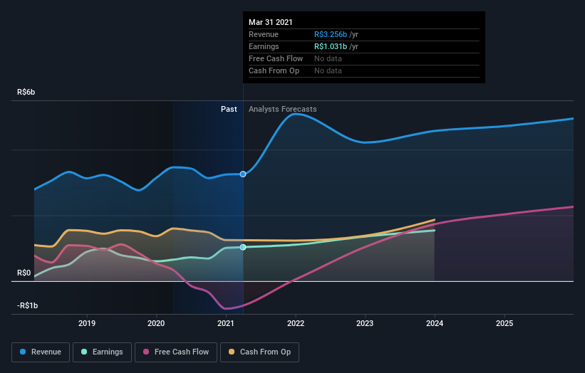
Task: Toggle the Revenue series legend button
Action: click(41, 352)
